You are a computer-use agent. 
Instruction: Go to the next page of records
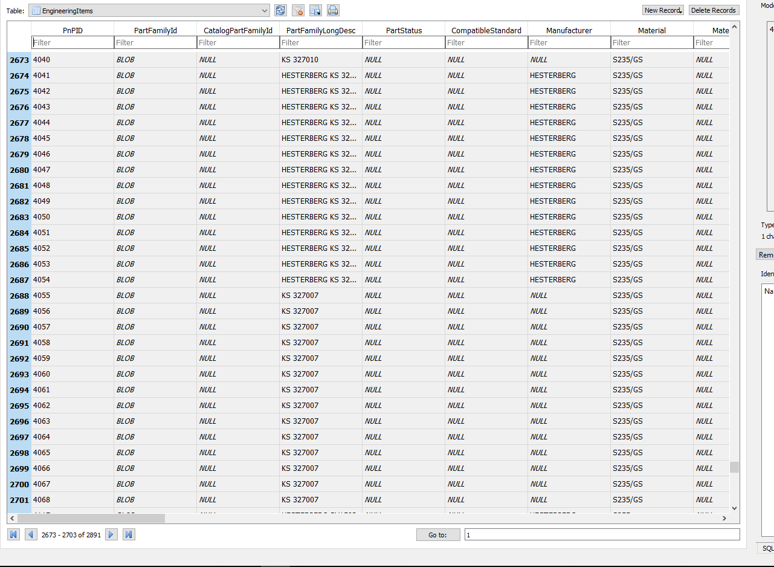pyautogui.click(x=111, y=534)
